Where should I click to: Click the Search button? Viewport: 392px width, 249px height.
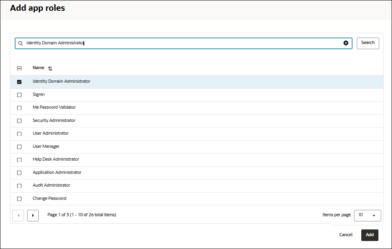click(x=368, y=43)
